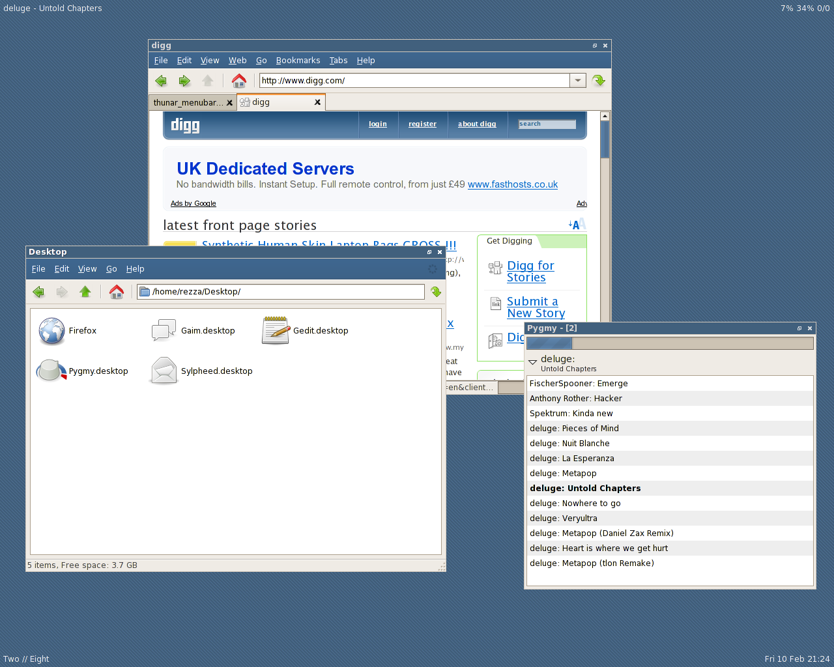Click reload icon beside Desktop path field
Viewport: 834px width, 667px height.
coord(436,292)
